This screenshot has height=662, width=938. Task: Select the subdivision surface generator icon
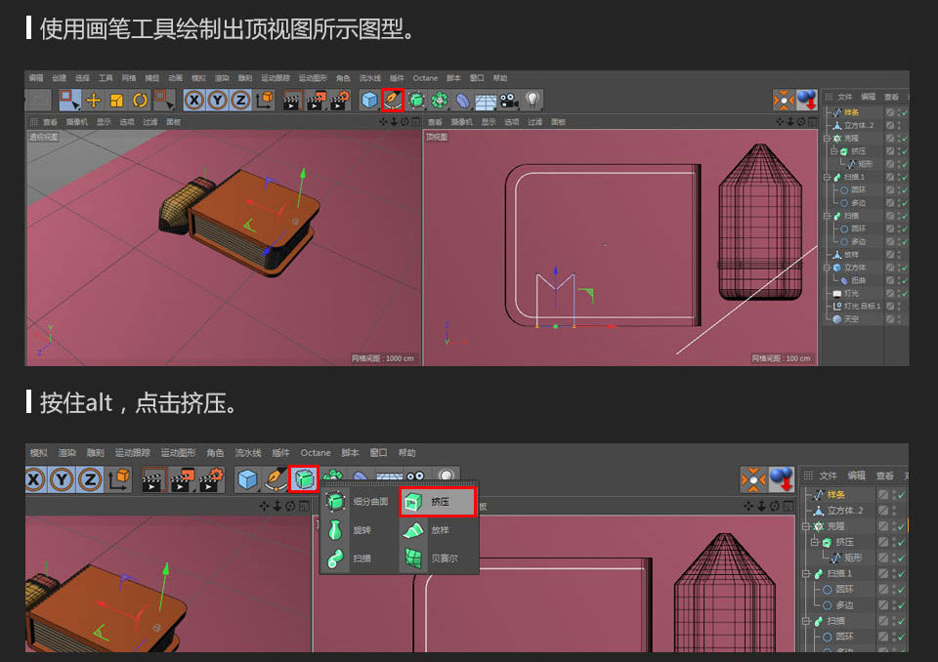click(x=416, y=99)
